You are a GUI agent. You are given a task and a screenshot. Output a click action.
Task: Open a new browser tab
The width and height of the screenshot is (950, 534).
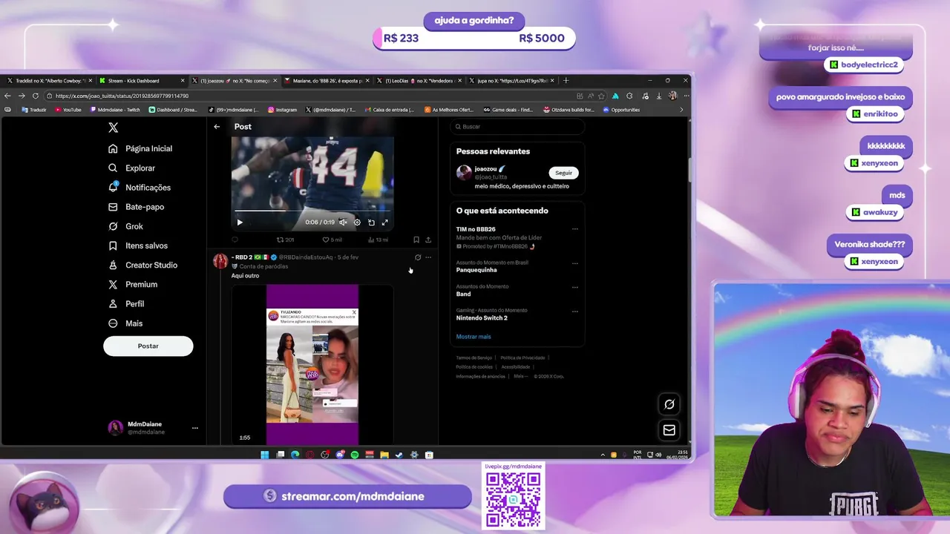(x=566, y=81)
